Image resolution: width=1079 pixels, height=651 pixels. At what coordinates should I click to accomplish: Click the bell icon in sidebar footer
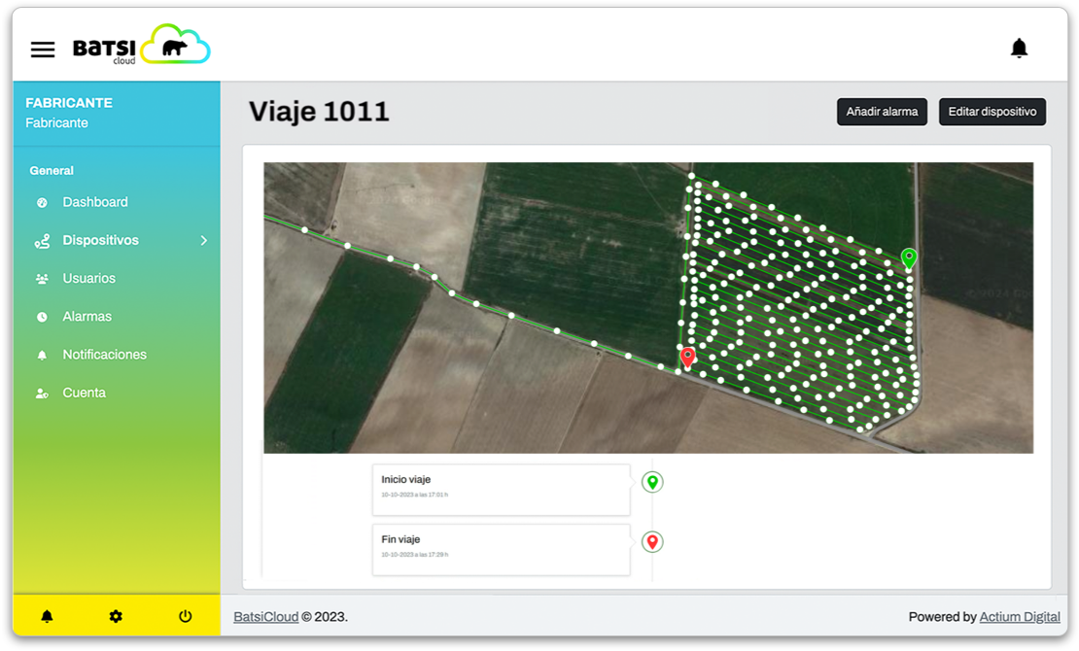47,616
